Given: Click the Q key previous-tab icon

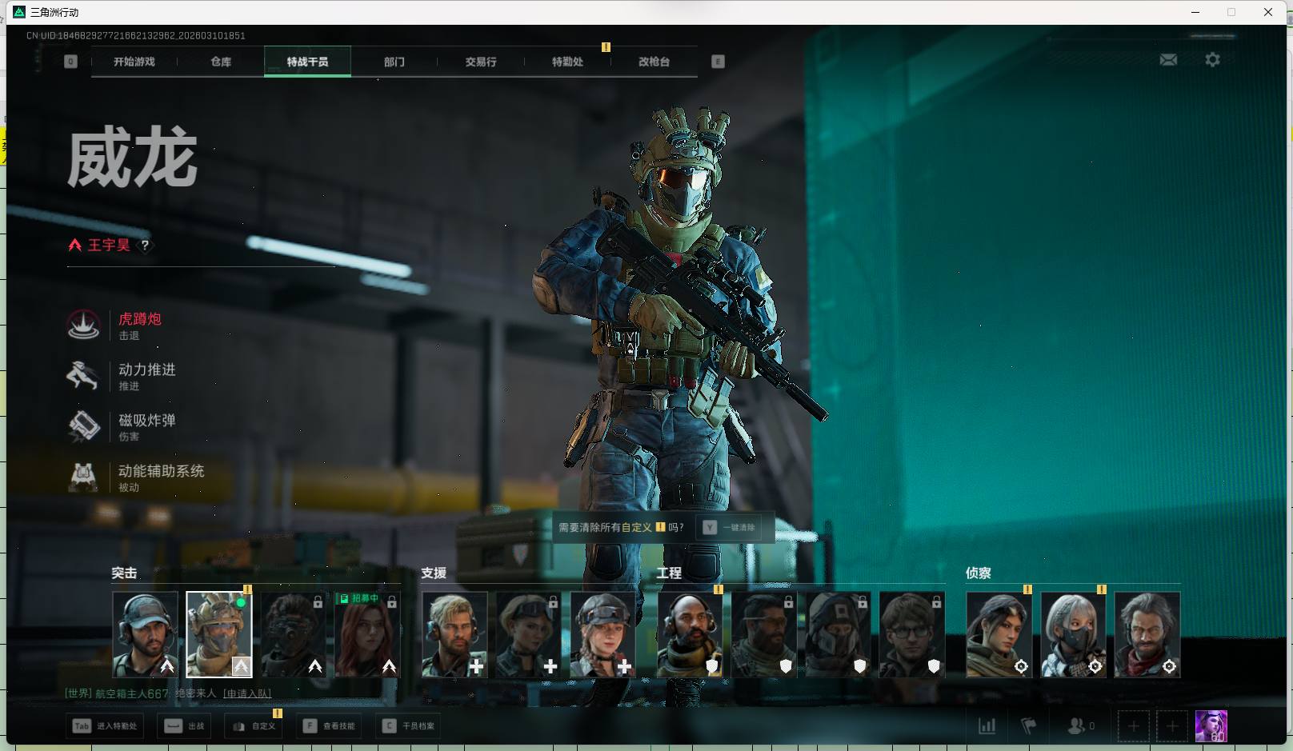Looking at the screenshot, I should tap(70, 62).
